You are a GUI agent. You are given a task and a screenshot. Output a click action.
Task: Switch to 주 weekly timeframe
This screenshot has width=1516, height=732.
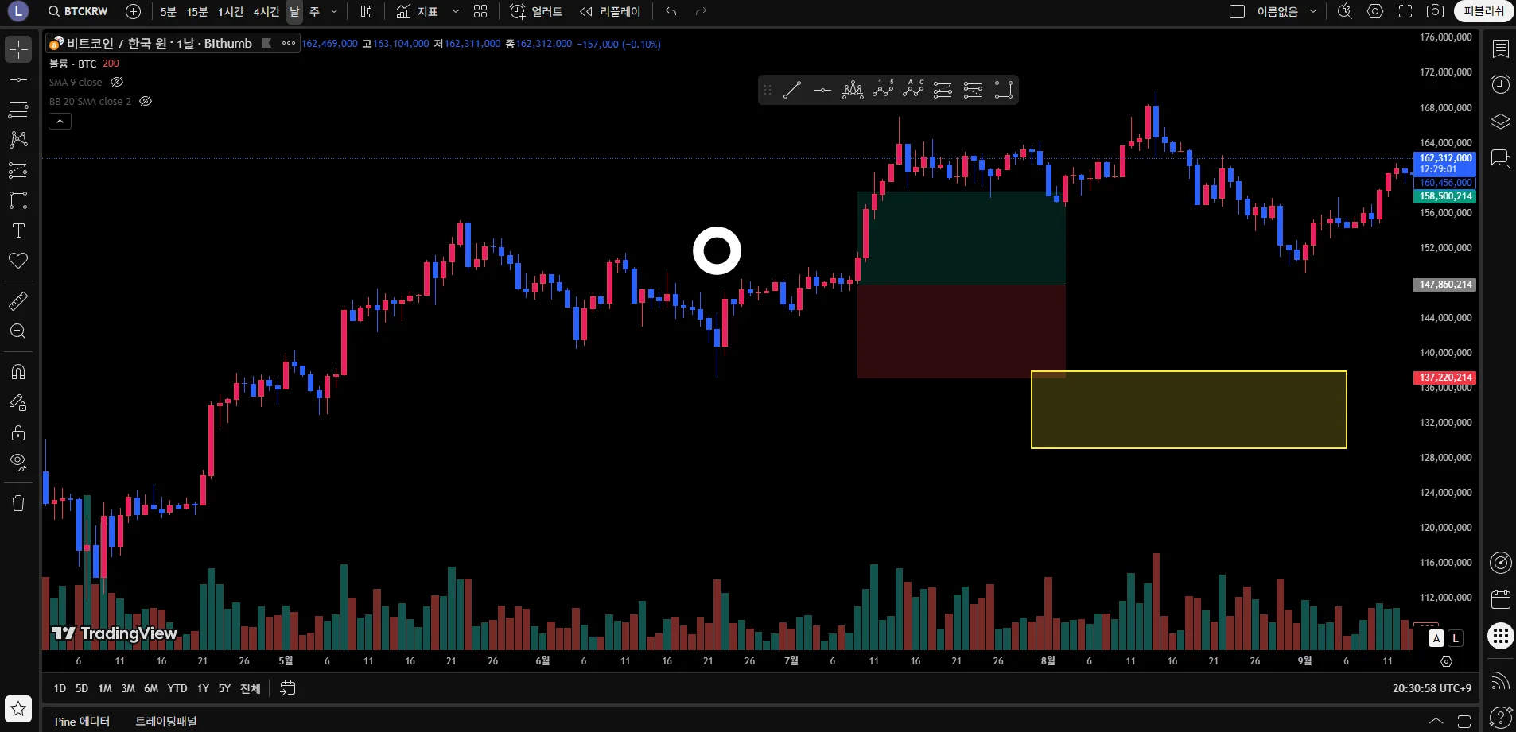point(314,11)
